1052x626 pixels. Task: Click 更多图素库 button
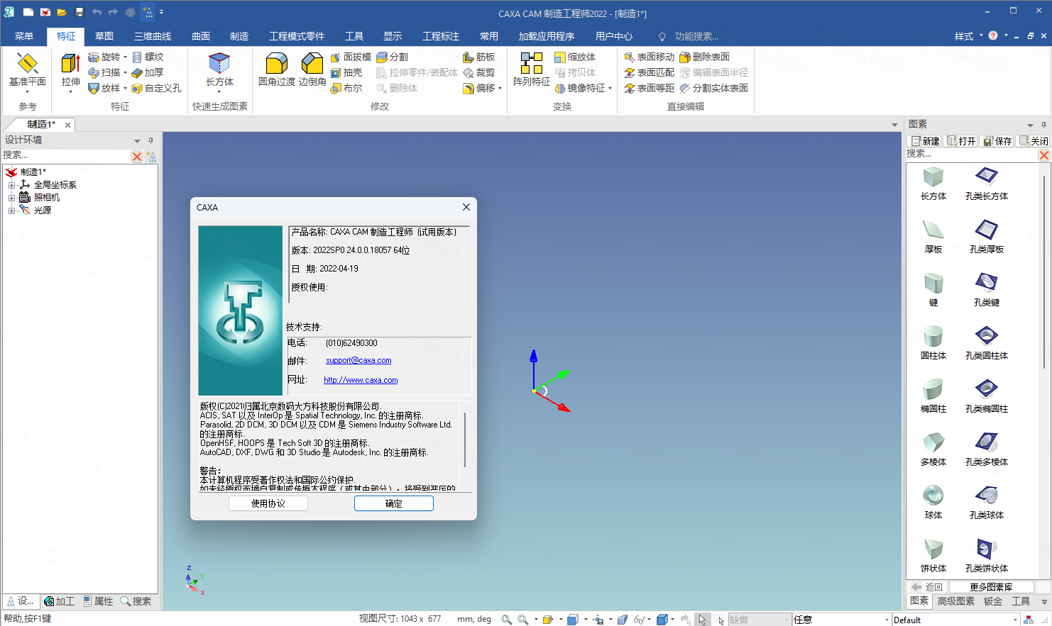pyautogui.click(x=991, y=587)
